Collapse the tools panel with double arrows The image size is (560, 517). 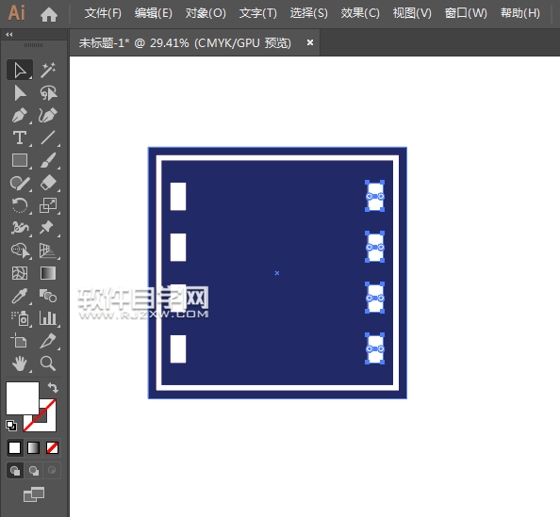[9, 35]
